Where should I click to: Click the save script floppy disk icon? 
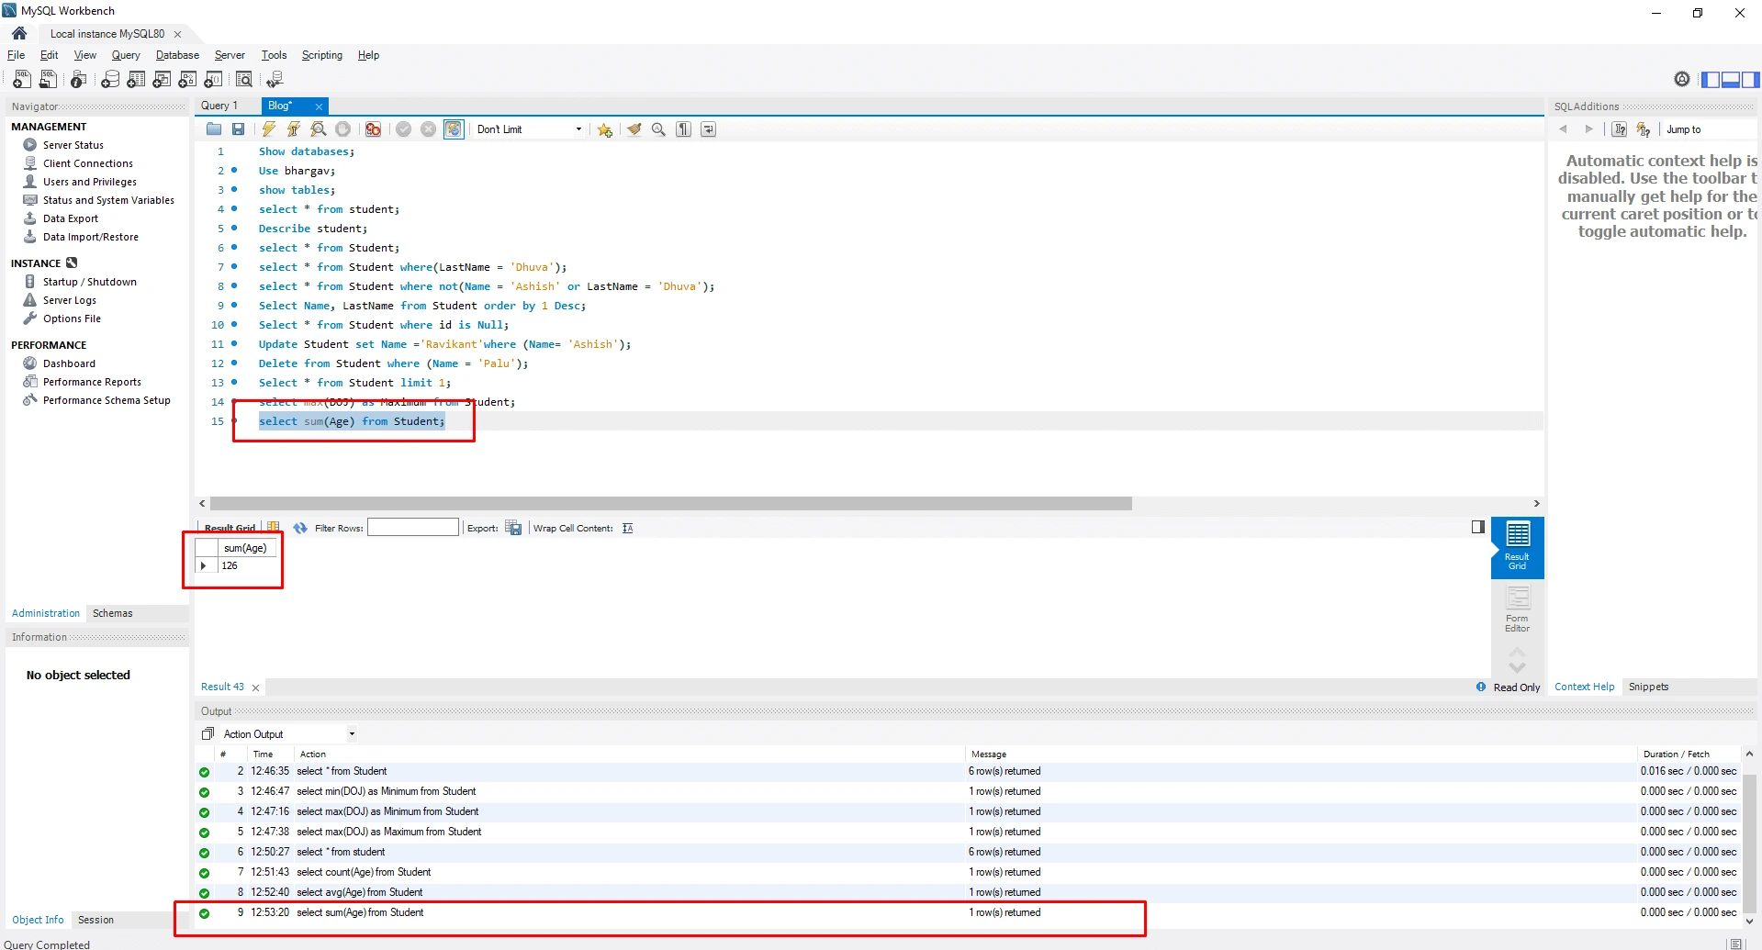coord(239,129)
